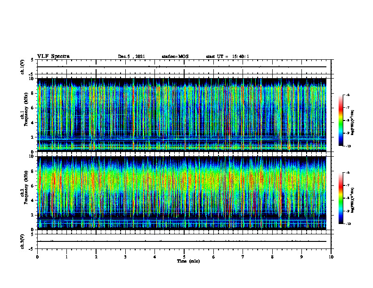Click the "-7" value on ch.2 colorbar
The width and height of the screenshot is (373, 288).
(x=348, y=185)
